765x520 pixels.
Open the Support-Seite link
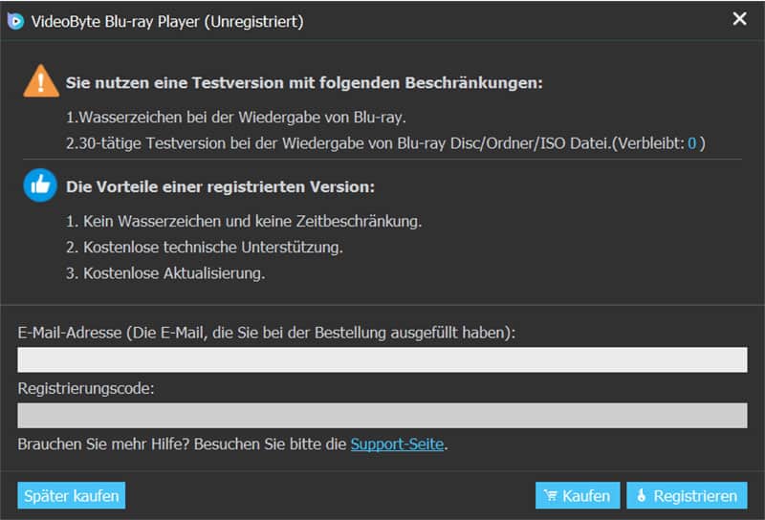[x=397, y=444]
